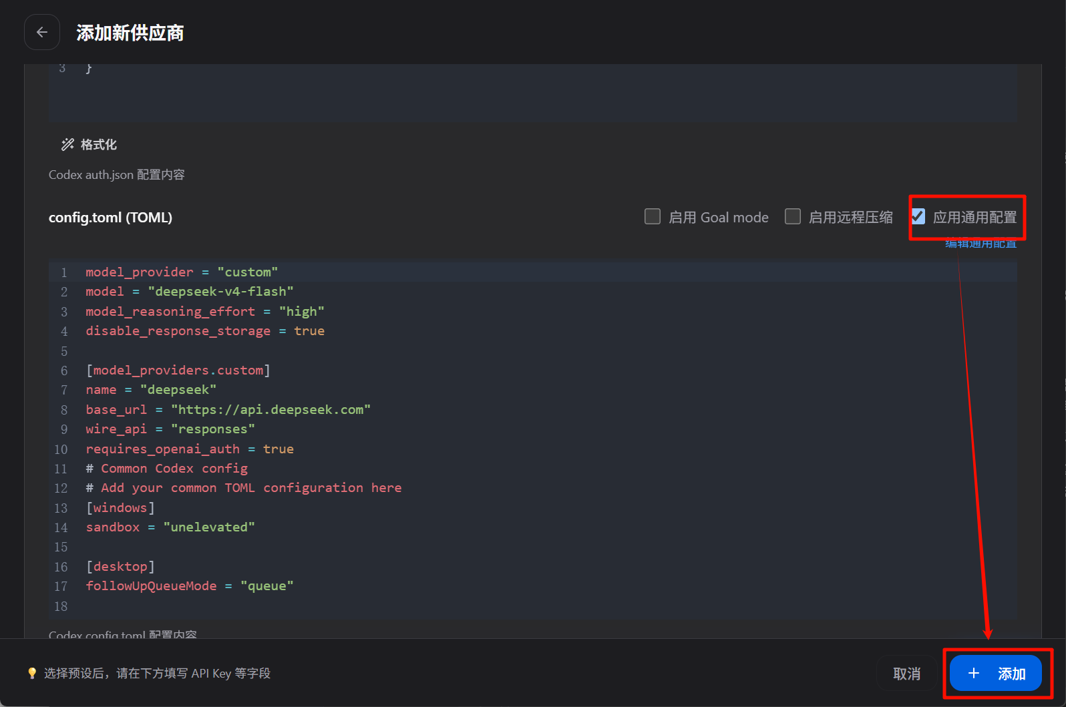
Task: Click the sandbox = "unelevated" line
Action: click(170, 527)
